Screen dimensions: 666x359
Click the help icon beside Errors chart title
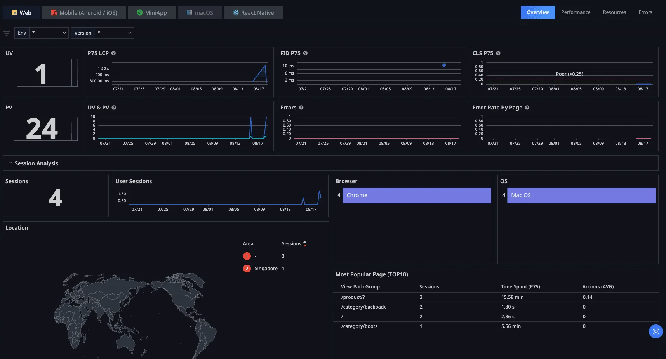pos(301,108)
